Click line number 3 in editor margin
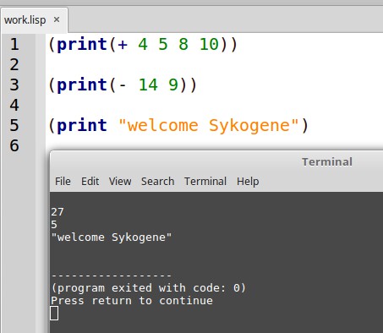Viewport: 383px width, 333px height. click(x=14, y=85)
